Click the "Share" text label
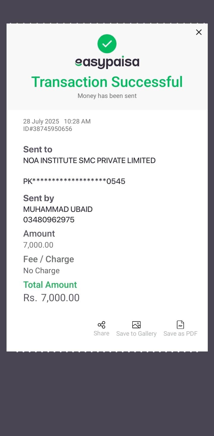 [101, 333]
